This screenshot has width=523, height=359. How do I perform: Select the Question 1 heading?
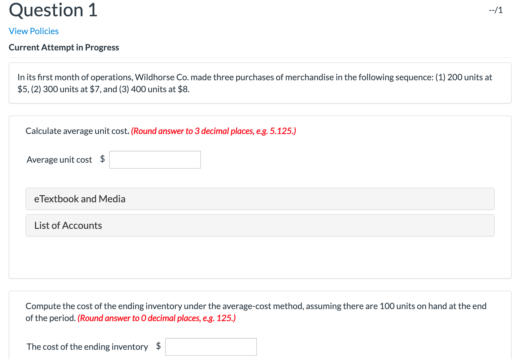[x=53, y=10]
